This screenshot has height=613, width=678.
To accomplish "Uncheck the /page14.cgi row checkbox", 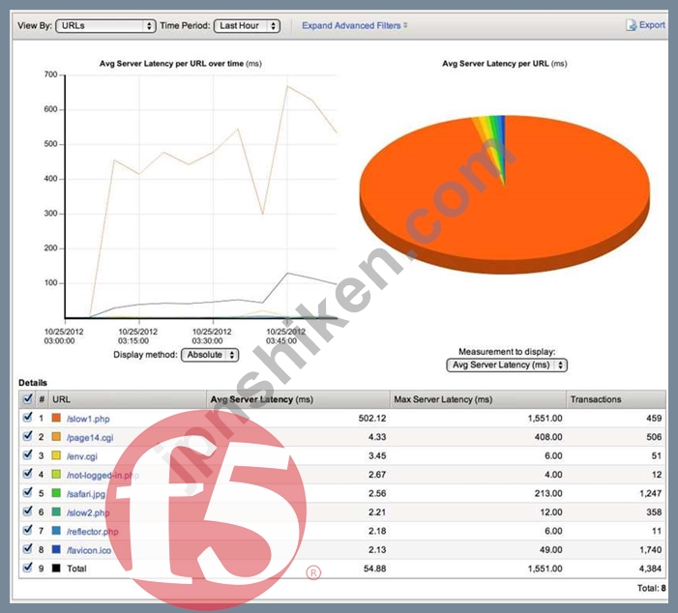I will [27, 436].
